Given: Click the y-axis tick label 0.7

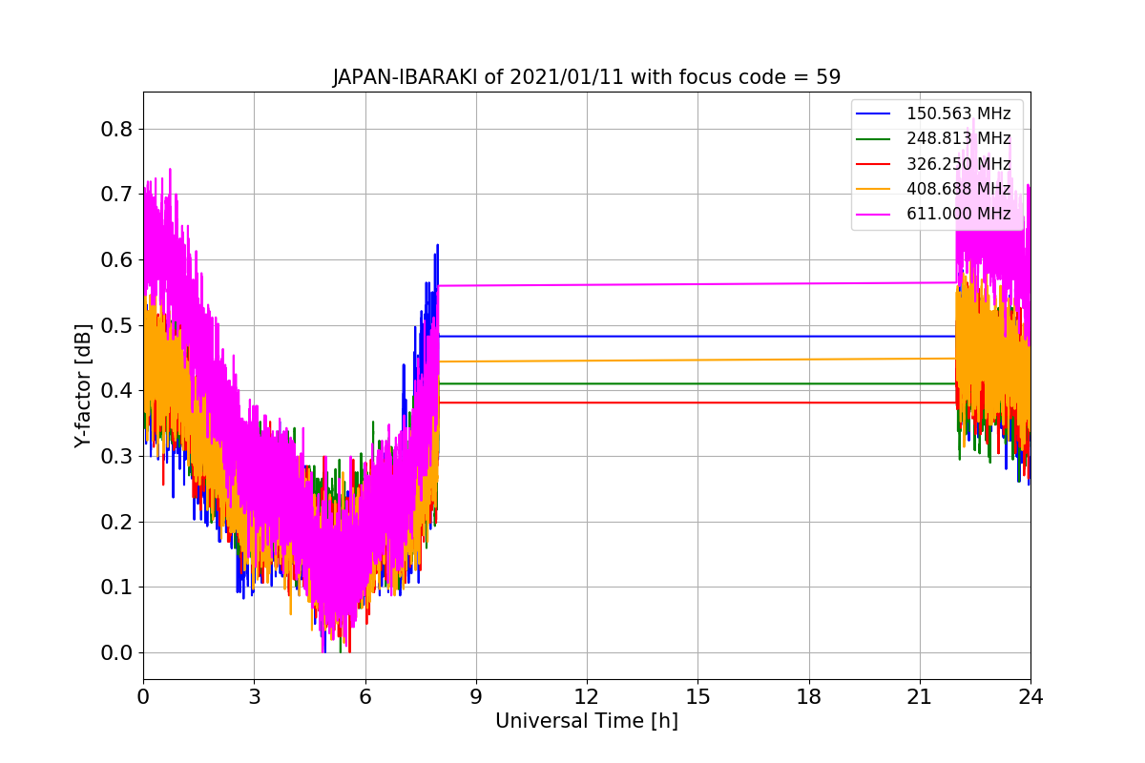Looking at the screenshot, I should pos(116,195).
